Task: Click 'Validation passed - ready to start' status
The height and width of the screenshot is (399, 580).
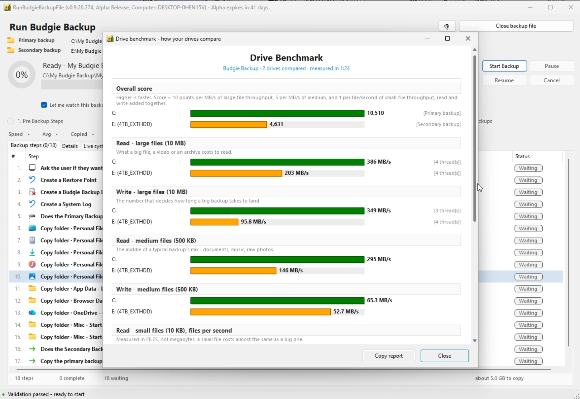Action: 46,394
